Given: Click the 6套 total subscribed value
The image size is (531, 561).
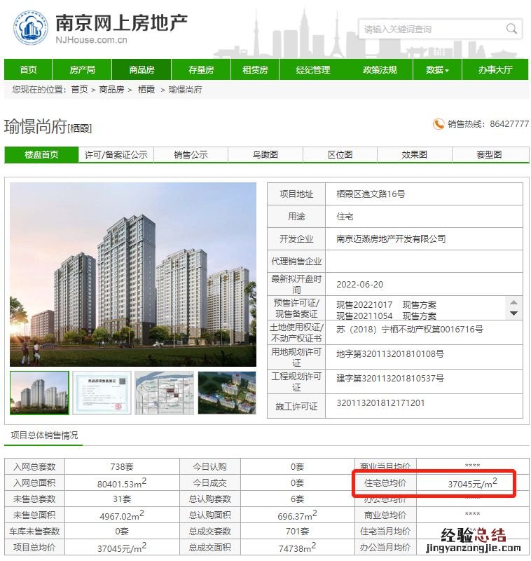Looking at the screenshot, I should point(297,499).
